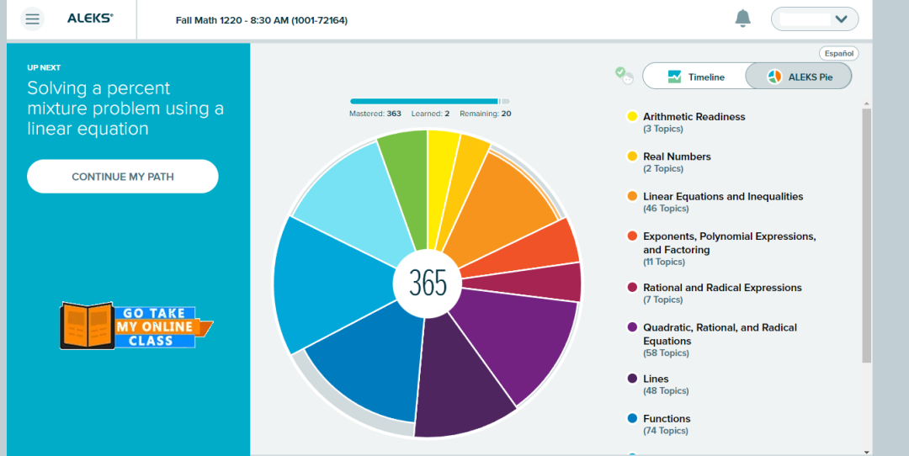Click the yellow Arithmetic Readiness dot
909x456 pixels.
[x=632, y=117]
